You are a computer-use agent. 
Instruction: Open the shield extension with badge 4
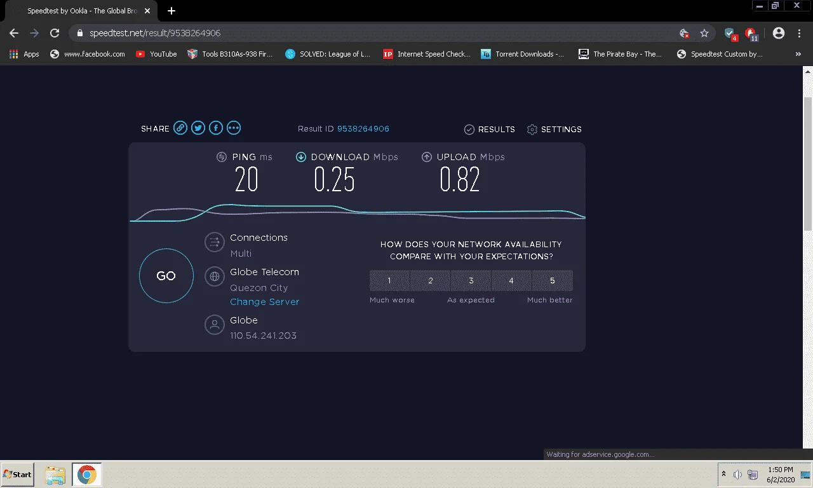point(730,34)
